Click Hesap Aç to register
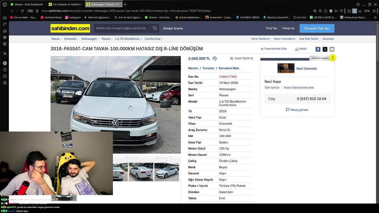 (x=288, y=28)
